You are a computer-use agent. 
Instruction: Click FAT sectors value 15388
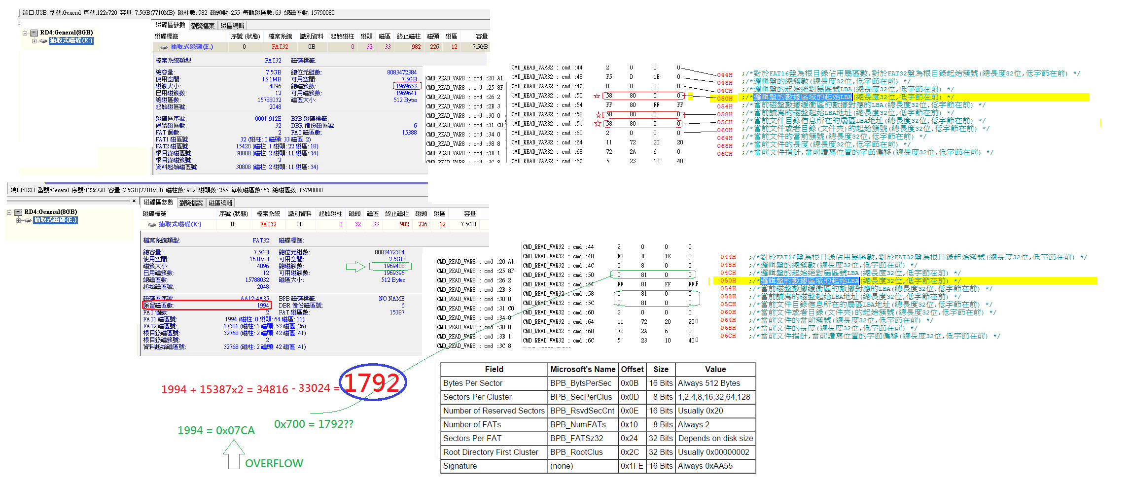409,133
